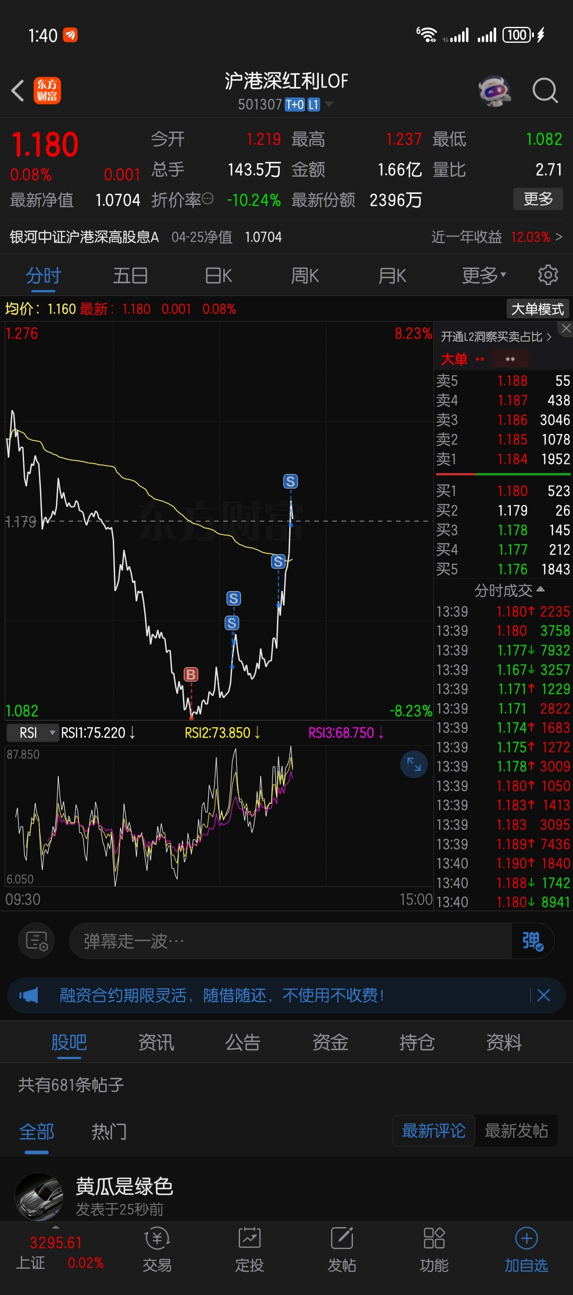Dismiss the margin financing banner
The width and height of the screenshot is (573, 1295).
(x=544, y=995)
